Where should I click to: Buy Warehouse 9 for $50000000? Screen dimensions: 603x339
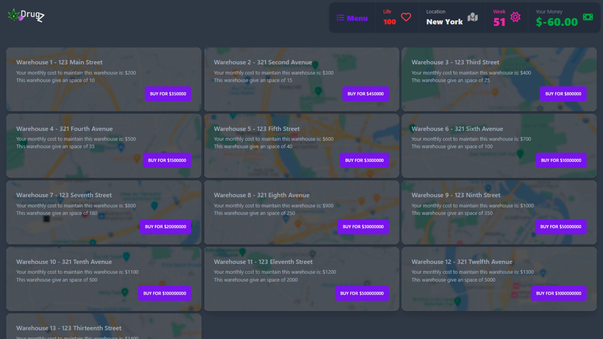pyautogui.click(x=561, y=227)
